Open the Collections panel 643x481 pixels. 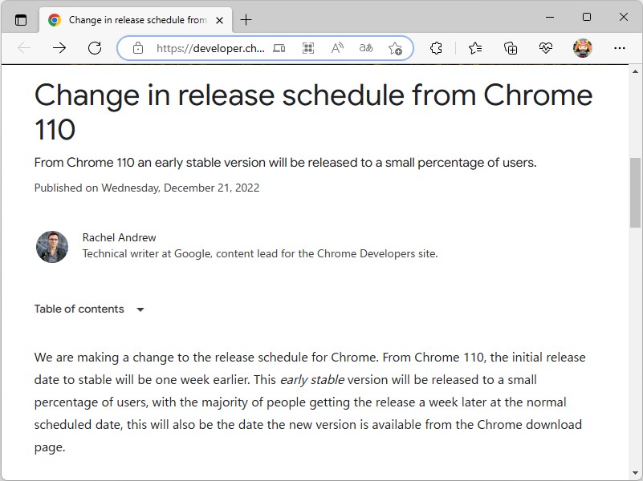click(x=511, y=48)
